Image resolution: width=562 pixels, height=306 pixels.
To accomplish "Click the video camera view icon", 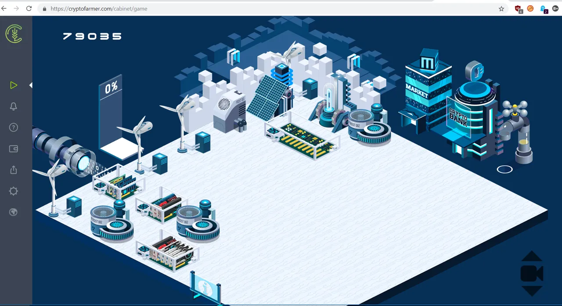I will click(532, 274).
